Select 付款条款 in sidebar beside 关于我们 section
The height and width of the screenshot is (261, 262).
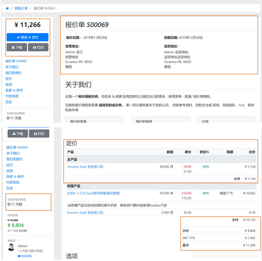(x=12, y=96)
